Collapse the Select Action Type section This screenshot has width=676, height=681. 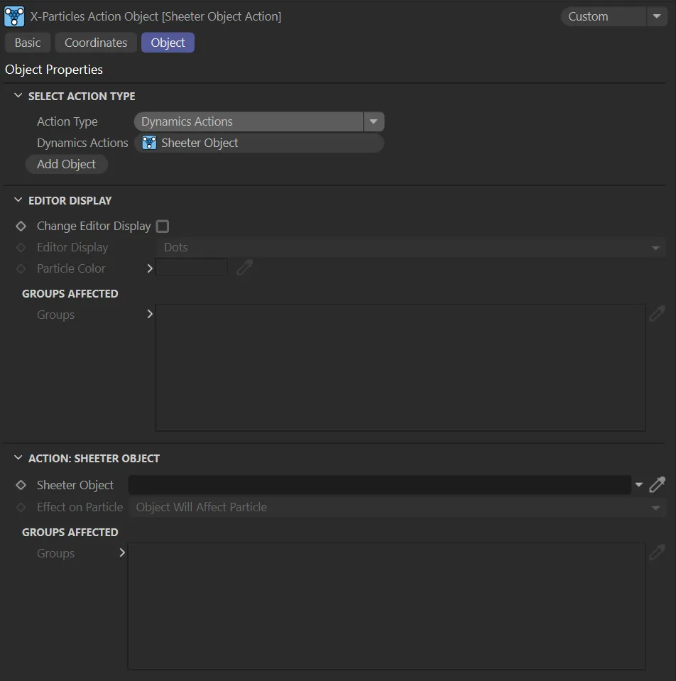click(x=18, y=96)
